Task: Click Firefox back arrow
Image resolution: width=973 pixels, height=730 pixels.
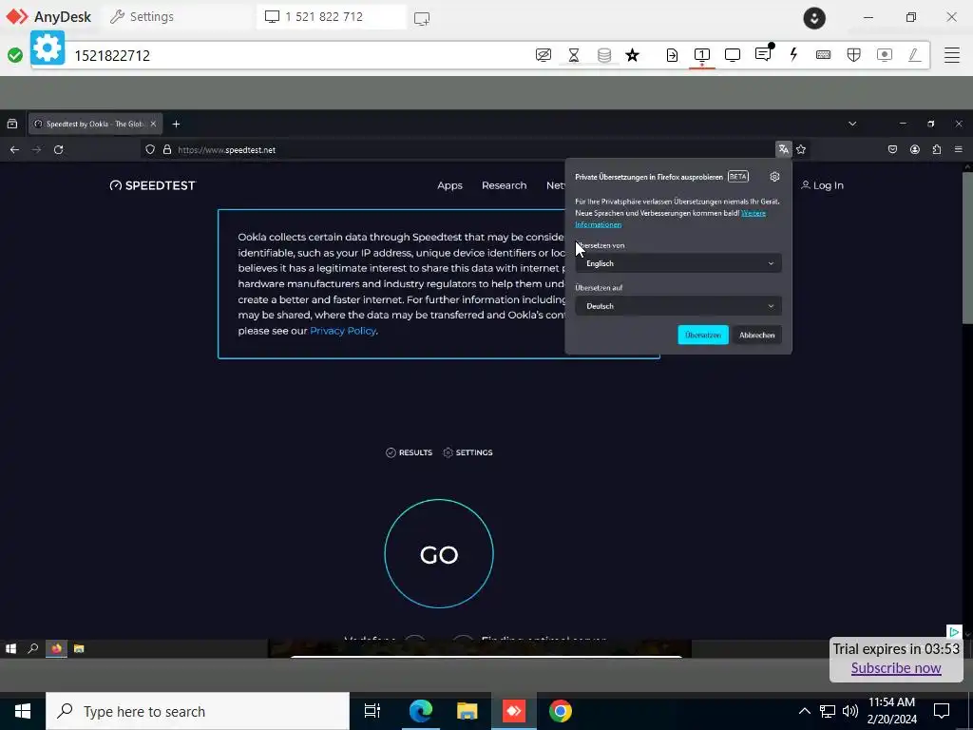Action: [x=15, y=149]
